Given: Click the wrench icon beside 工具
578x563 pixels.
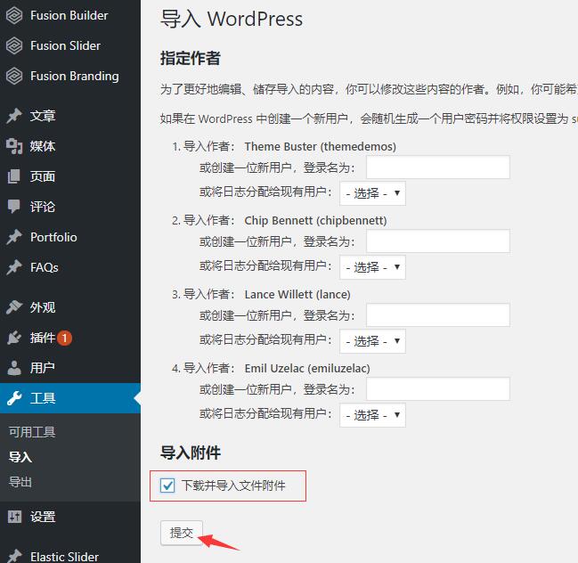Looking at the screenshot, I should click(x=14, y=398).
